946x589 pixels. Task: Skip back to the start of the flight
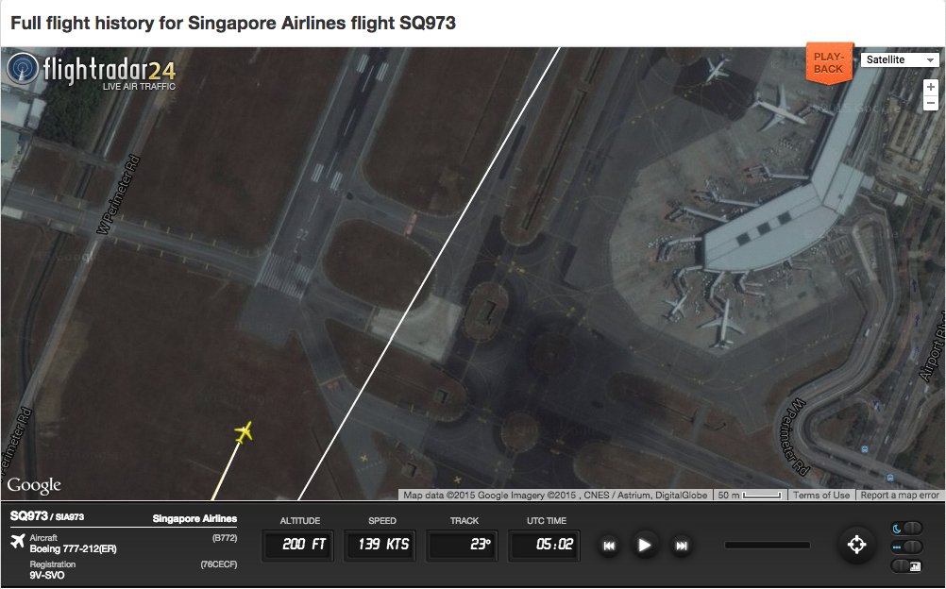tap(609, 547)
